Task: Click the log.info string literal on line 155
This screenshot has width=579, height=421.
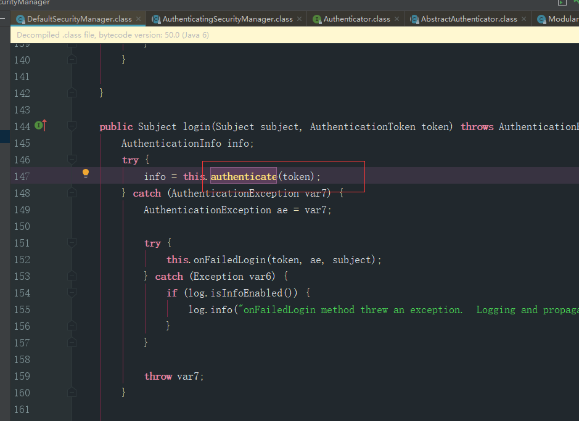Action: pos(408,309)
